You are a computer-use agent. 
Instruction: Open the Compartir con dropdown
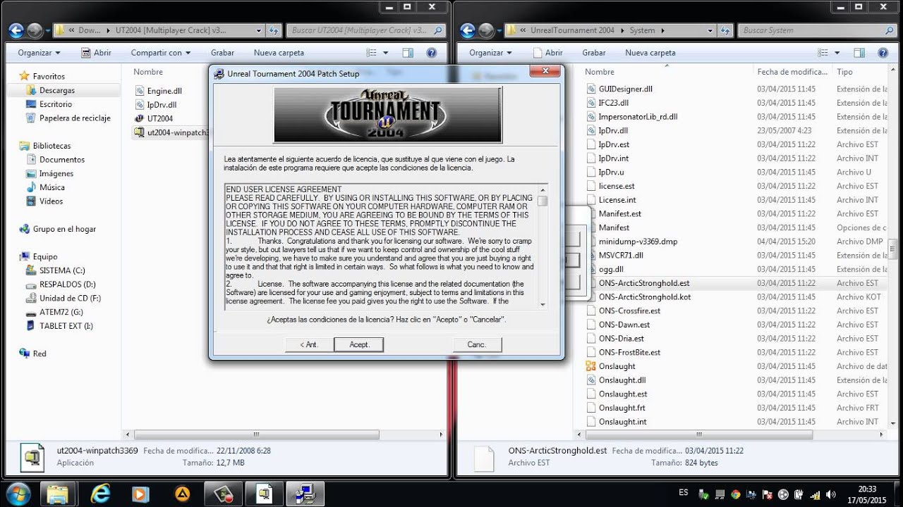[160, 53]
